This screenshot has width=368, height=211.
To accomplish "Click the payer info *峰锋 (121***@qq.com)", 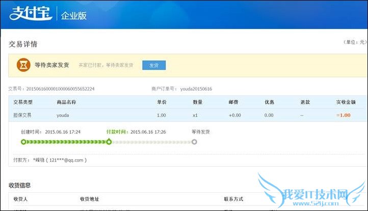I will point(60,160).
